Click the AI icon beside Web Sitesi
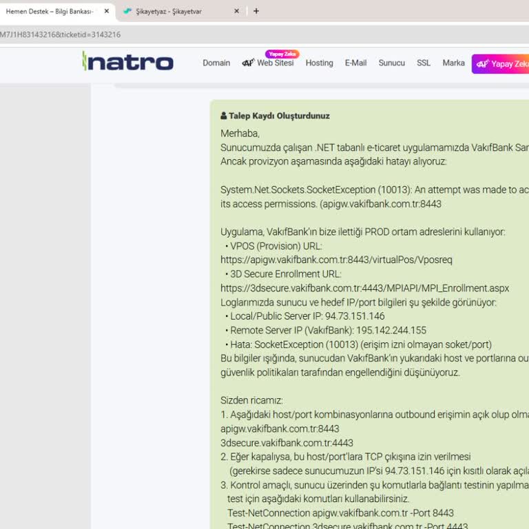Image resolution: width=529 pixels, height=529 pixels. click(x=248, y=63)
